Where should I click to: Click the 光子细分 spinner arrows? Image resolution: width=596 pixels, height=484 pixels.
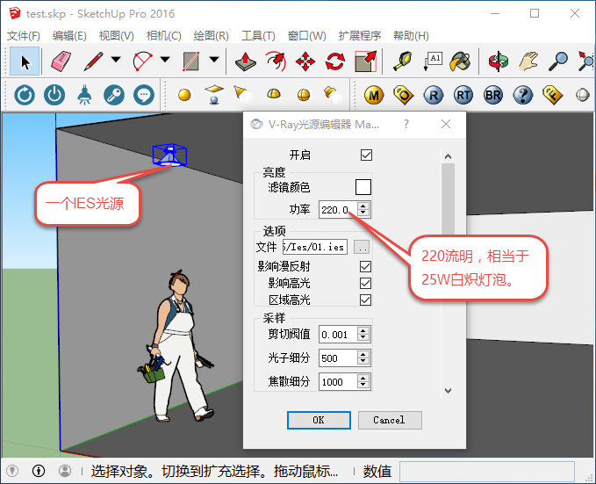(363, 358)
